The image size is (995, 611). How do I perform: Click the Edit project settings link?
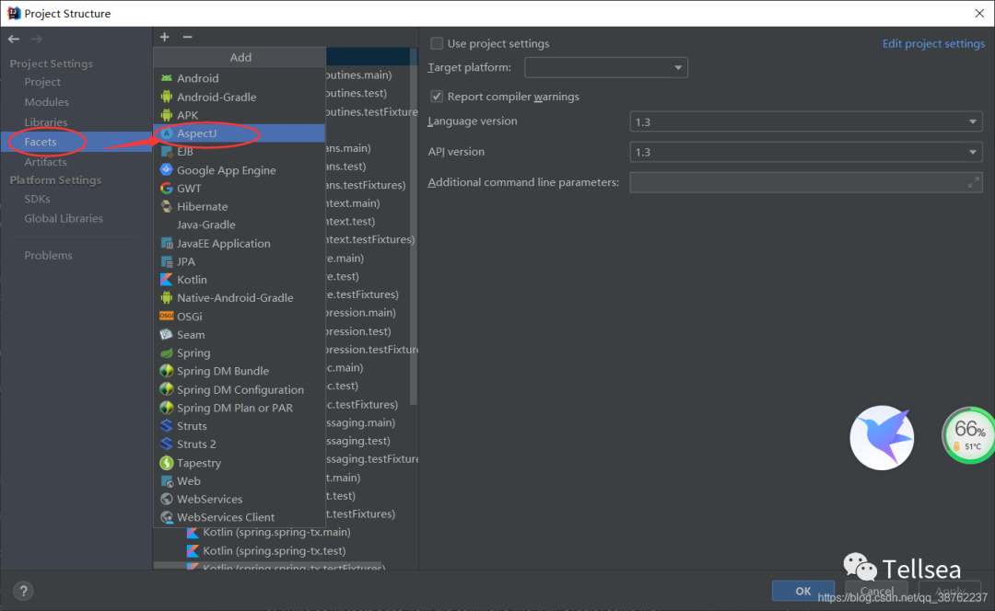click(933, 43)
